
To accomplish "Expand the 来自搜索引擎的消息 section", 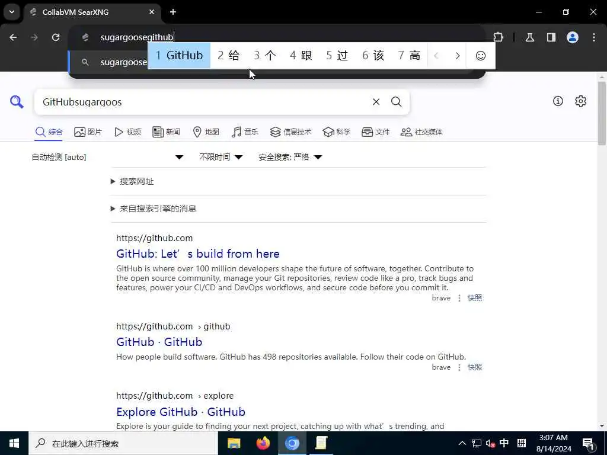I will (x=154, y=209).
